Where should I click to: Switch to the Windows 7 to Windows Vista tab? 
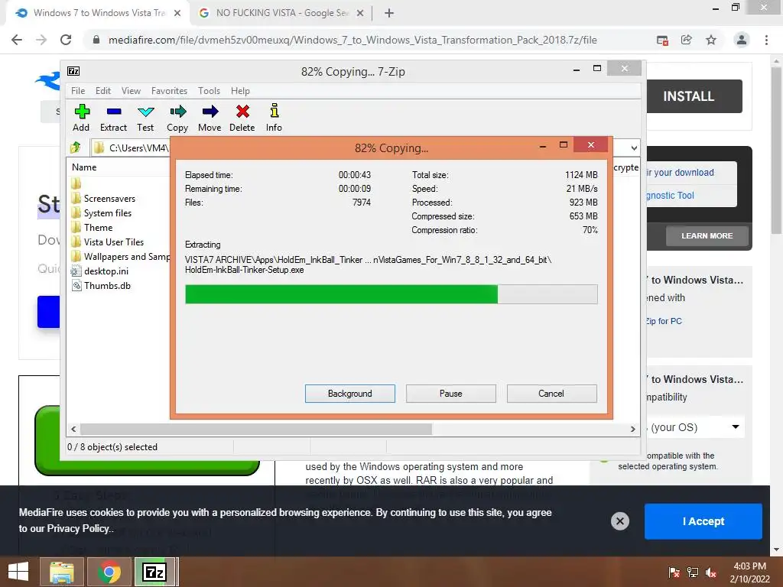tap(99, 13)
